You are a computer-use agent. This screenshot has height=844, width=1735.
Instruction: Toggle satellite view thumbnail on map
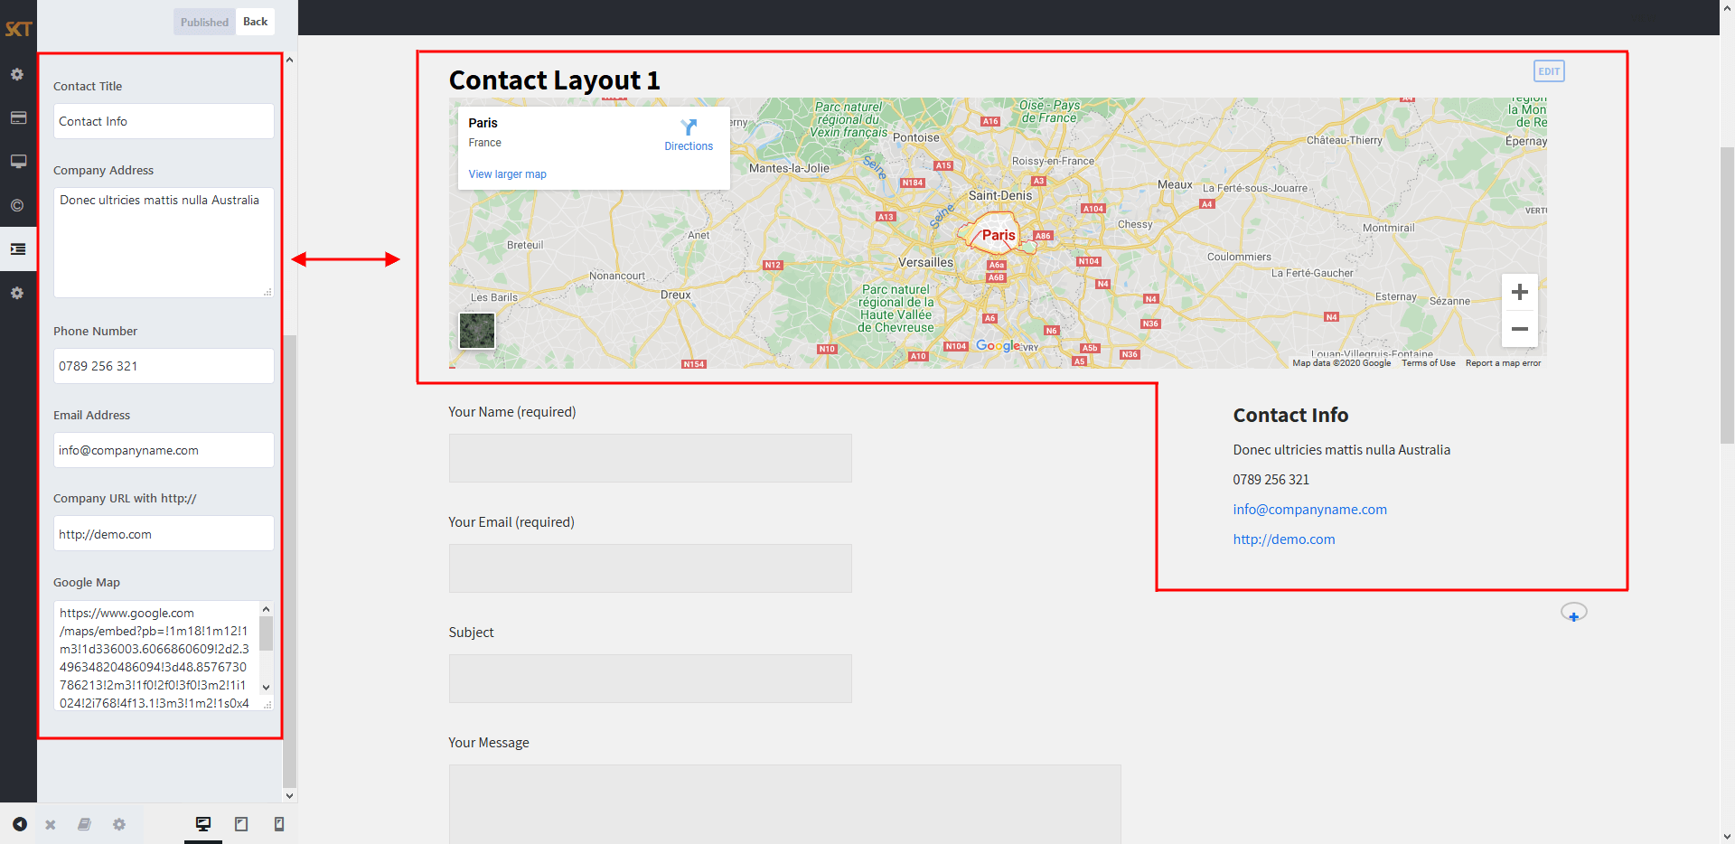tap(477, 331)
